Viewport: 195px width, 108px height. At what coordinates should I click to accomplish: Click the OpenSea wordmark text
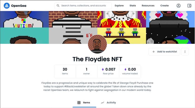click(x=19, y=6)
